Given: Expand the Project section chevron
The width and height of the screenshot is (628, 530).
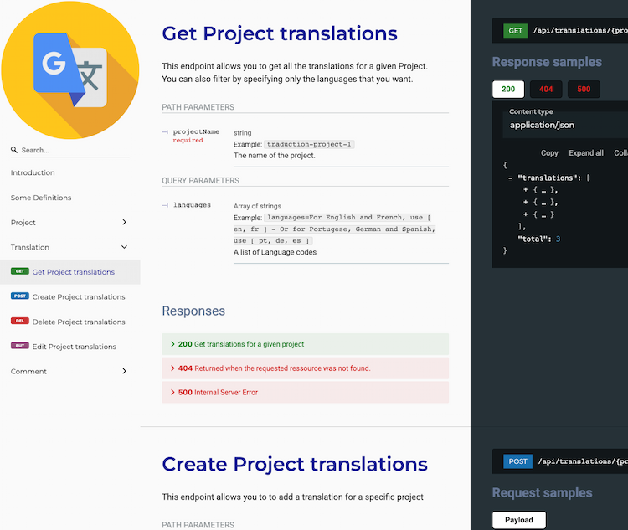Looking at the screenshot, I should pos(124,223).
